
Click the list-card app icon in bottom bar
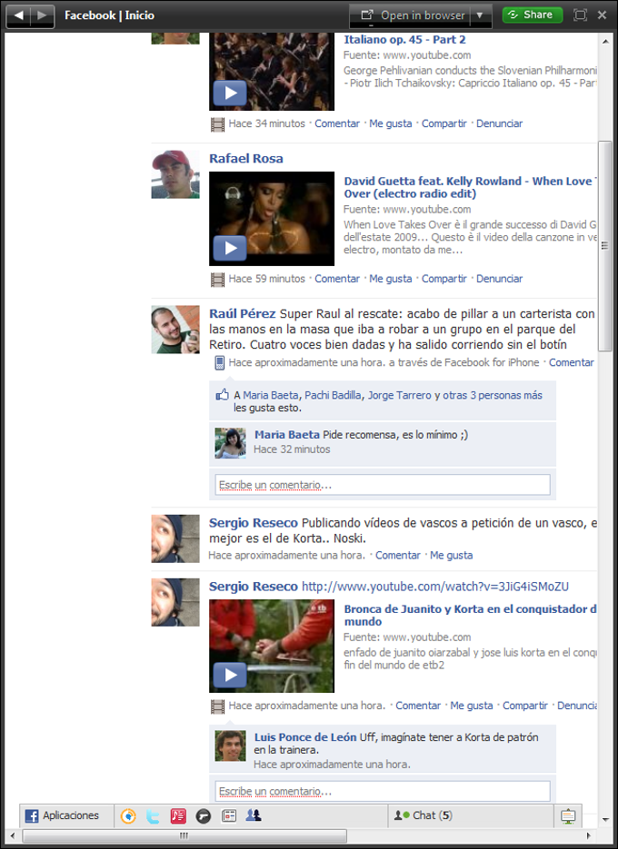click(x=229, y=816)
